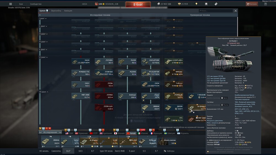Select the Object 122MT premium card

click(174, 62)
